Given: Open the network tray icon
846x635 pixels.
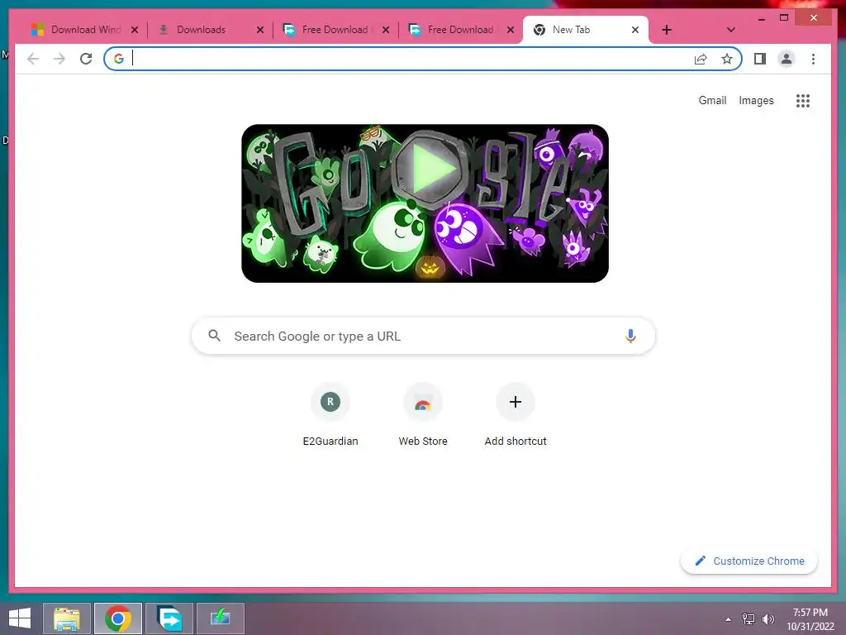Looking at the screenshot, I should pos(749,619).
